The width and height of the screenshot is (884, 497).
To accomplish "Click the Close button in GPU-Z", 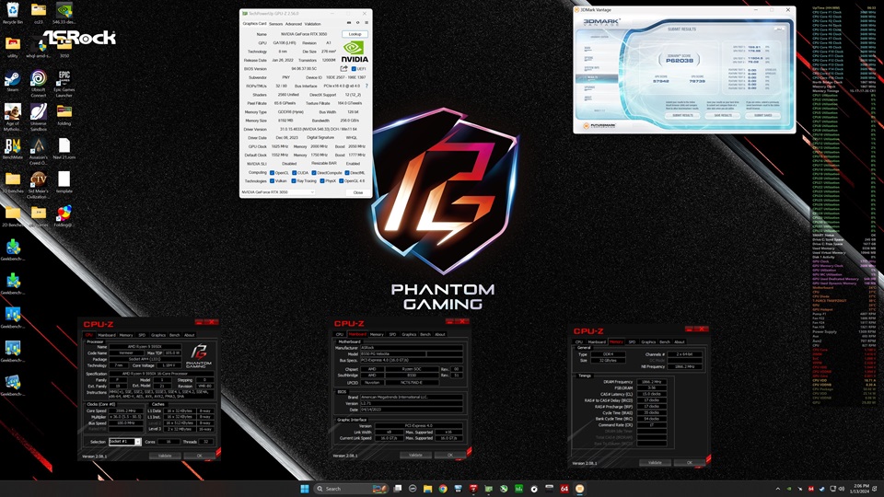I will (x=357, y=192).
